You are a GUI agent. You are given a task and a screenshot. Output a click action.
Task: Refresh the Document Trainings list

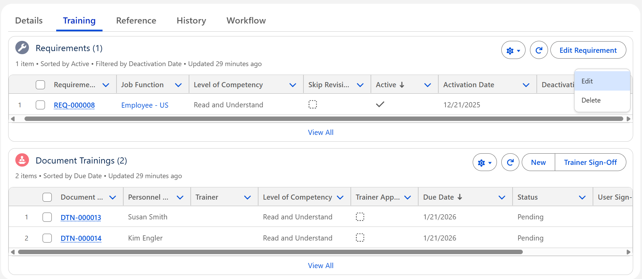coord(510,162)
